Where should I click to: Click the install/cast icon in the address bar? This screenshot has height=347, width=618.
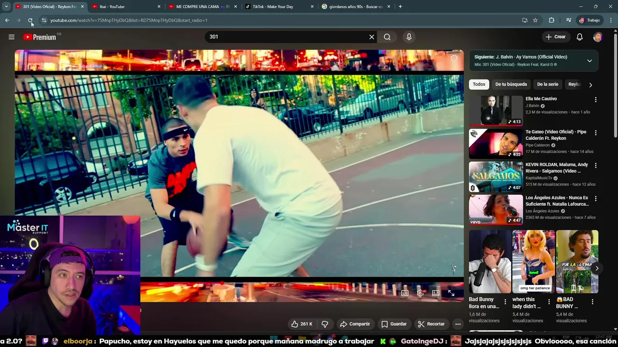(525, 20)
